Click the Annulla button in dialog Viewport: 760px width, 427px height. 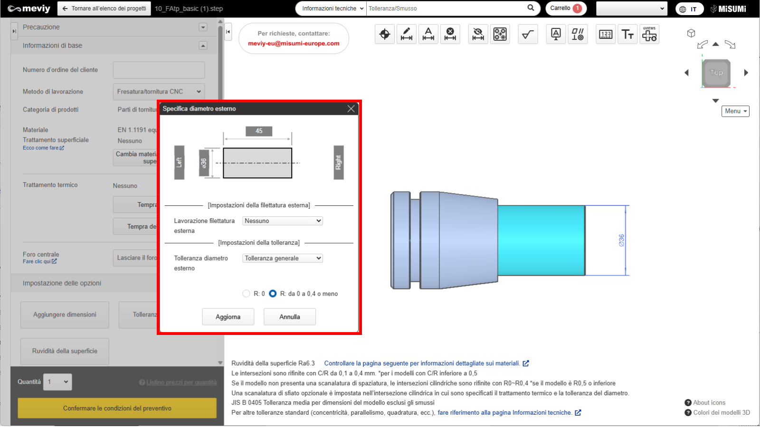point(290,317)
